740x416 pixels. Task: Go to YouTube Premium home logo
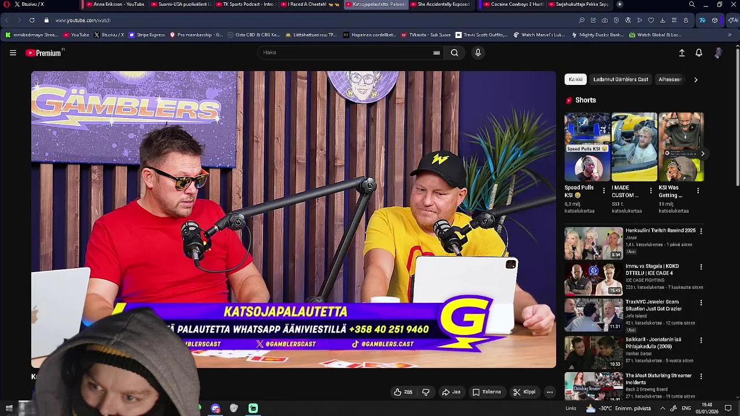pyautogui.click(x=45, y=53)
